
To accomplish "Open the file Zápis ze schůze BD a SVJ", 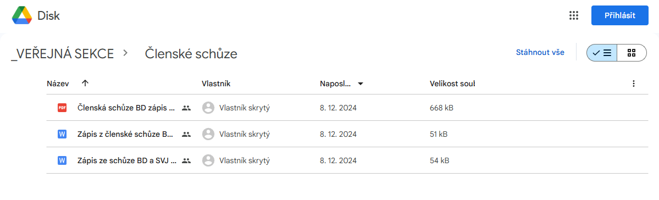I will click(127, 160).
